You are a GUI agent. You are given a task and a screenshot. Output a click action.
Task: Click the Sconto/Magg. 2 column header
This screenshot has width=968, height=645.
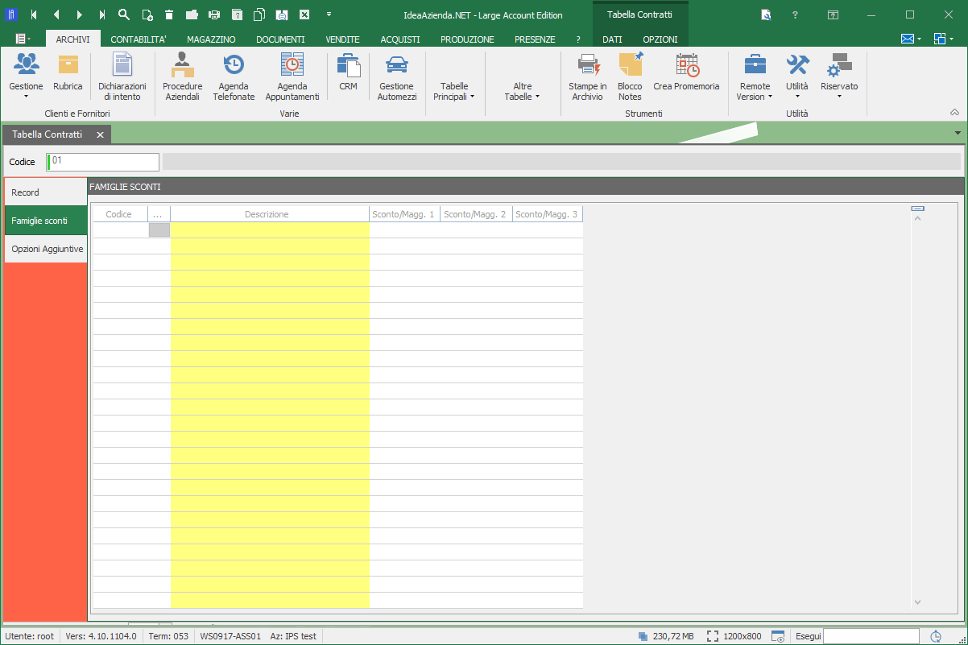pyautogui.click(x=476, y=214)
